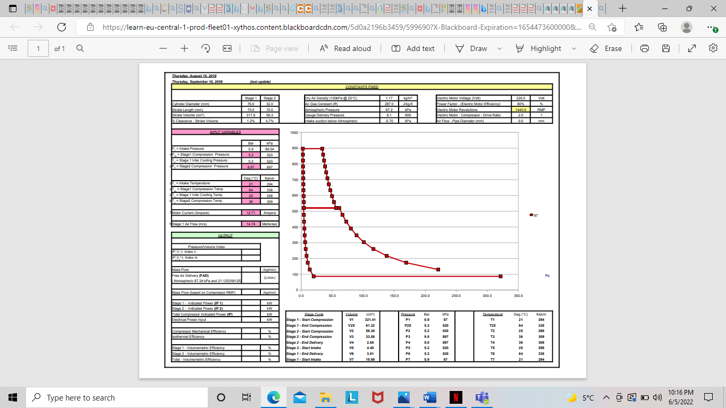Switch to Microsoft Edge taskbar icon
Screen dimensions: 726x408
[273, 397]
